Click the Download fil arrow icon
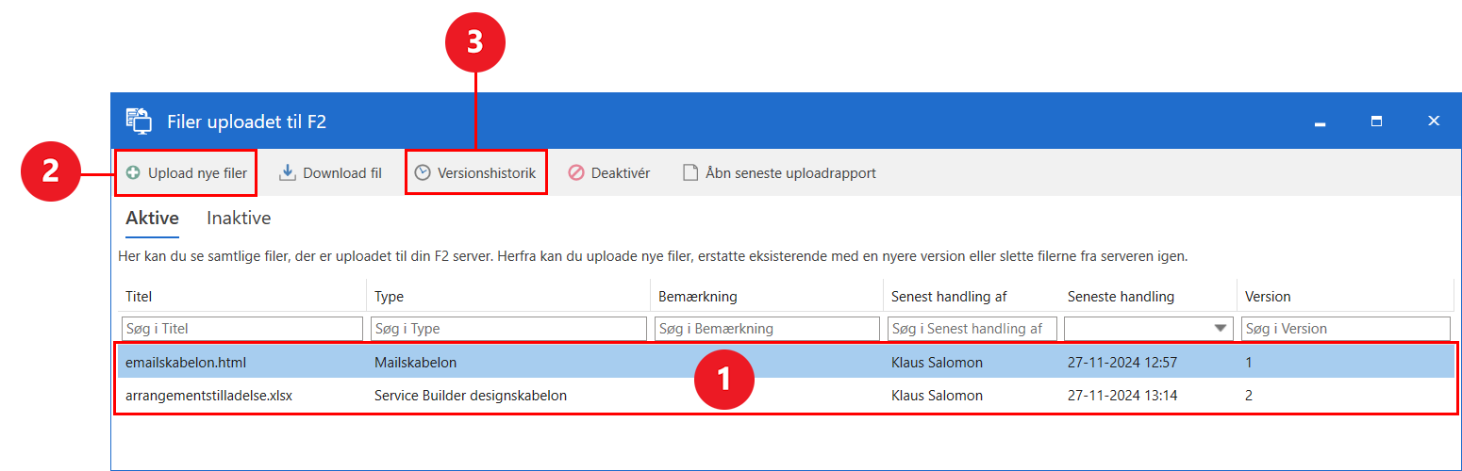The image size is (1462, 471). click(288, 173)
